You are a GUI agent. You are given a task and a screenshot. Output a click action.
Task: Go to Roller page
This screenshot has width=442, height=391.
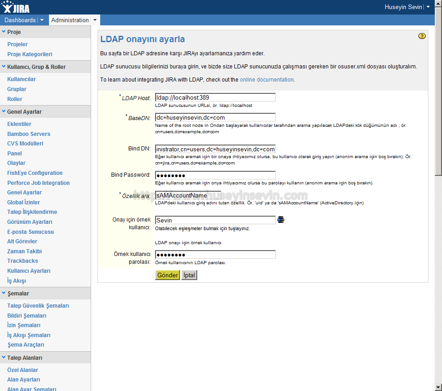(15, 99)
